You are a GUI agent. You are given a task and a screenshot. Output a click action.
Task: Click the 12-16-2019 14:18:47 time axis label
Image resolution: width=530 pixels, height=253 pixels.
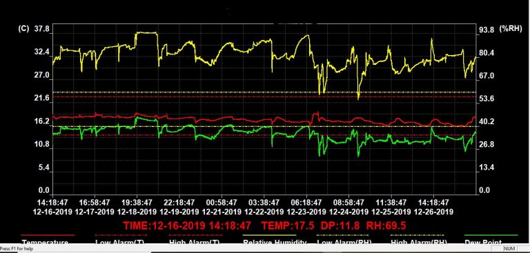(52, 207)
